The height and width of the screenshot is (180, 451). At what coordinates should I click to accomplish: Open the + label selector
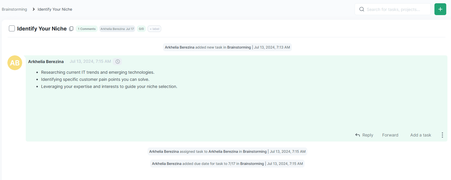coord(154,29)
